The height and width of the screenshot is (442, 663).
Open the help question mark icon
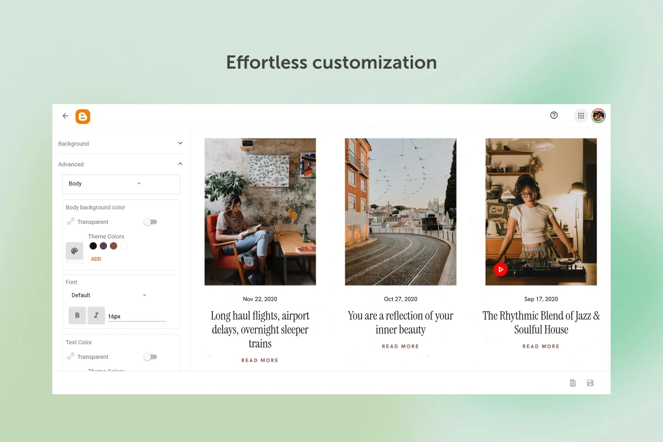(554, 115)
